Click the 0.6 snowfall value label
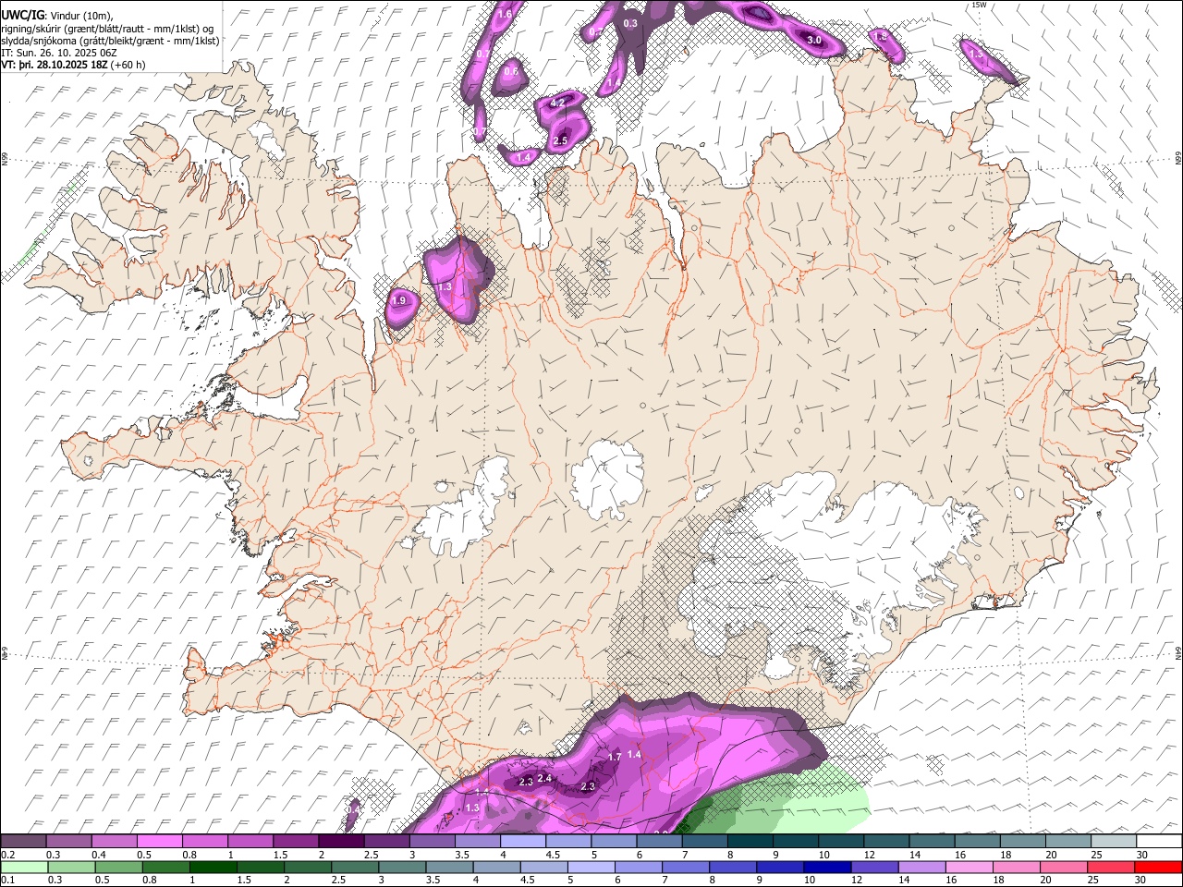 [511, 71]
